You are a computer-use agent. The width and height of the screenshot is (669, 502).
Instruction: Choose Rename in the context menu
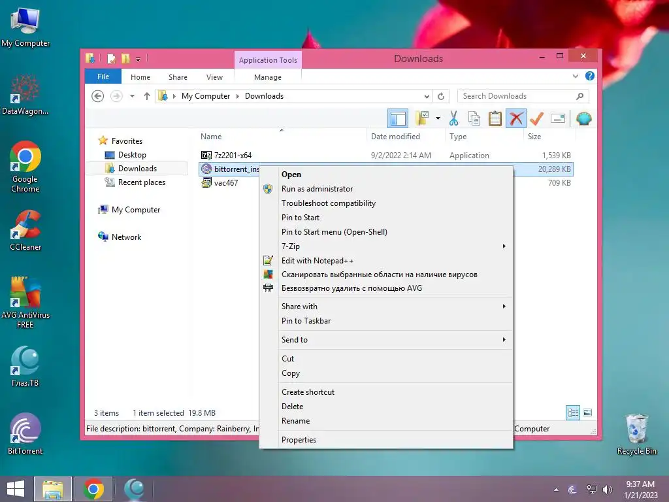(386, 421)
